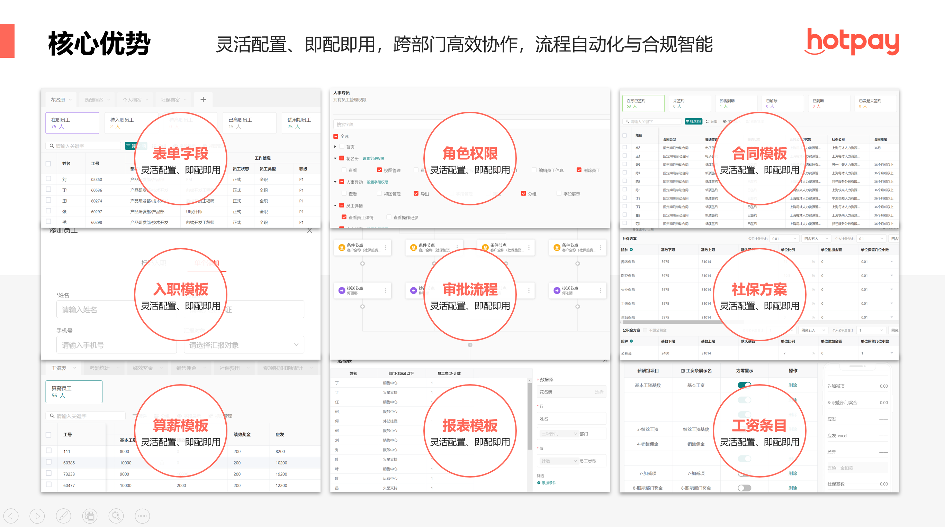The image size is (945, 527).
Task: Open the 请选择汇报对象 dropdown
Action: tap(244, 345)
